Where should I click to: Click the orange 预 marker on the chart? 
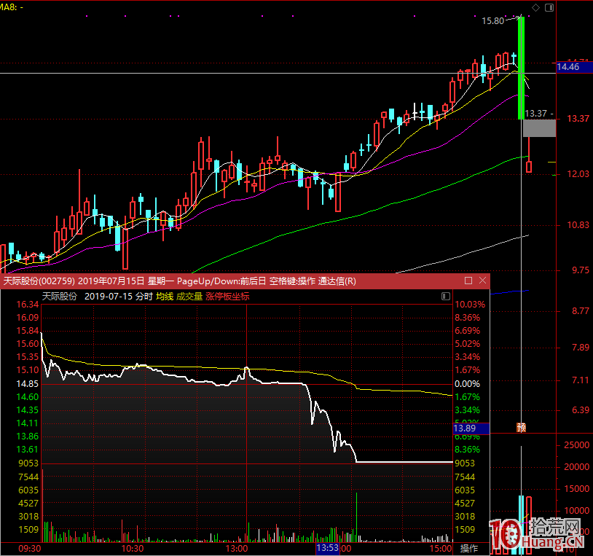521,428
